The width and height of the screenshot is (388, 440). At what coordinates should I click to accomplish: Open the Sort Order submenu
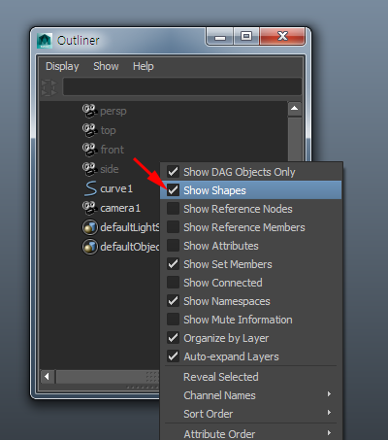(251, 414)
